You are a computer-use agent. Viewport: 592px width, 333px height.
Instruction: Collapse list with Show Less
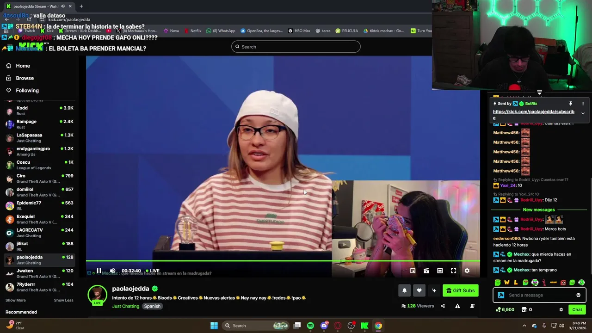pos(63,300)
